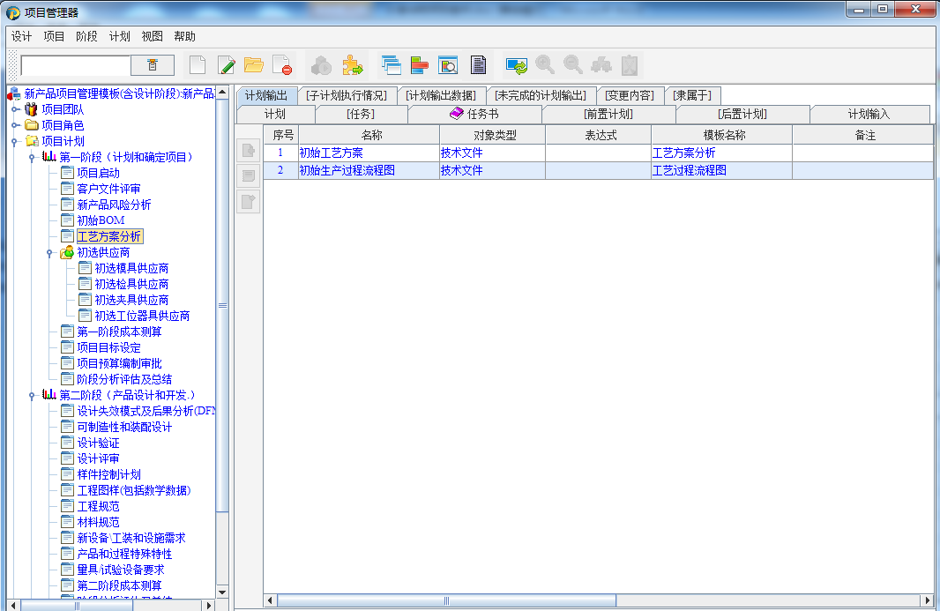Click the text document list toolbar icon
940x611 pixels.
pyautogui.click(x=478, y=64)
